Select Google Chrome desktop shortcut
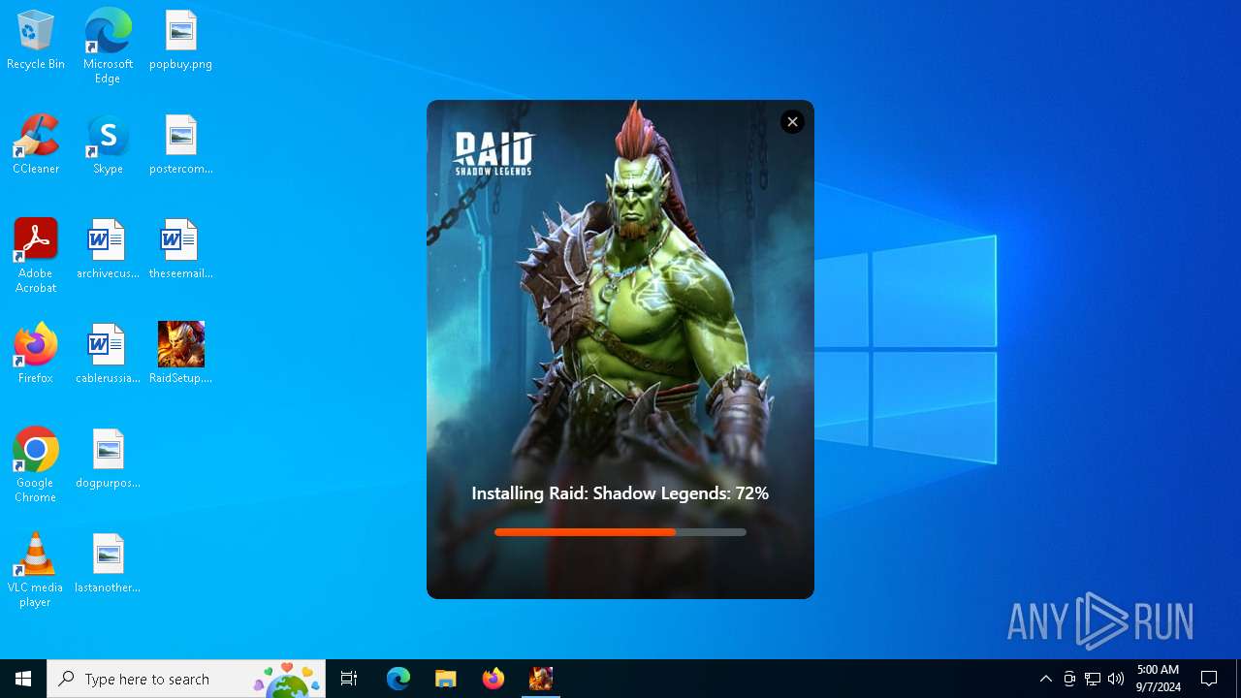The height and width of the screenshot is (698, 1241). point(36,465)
